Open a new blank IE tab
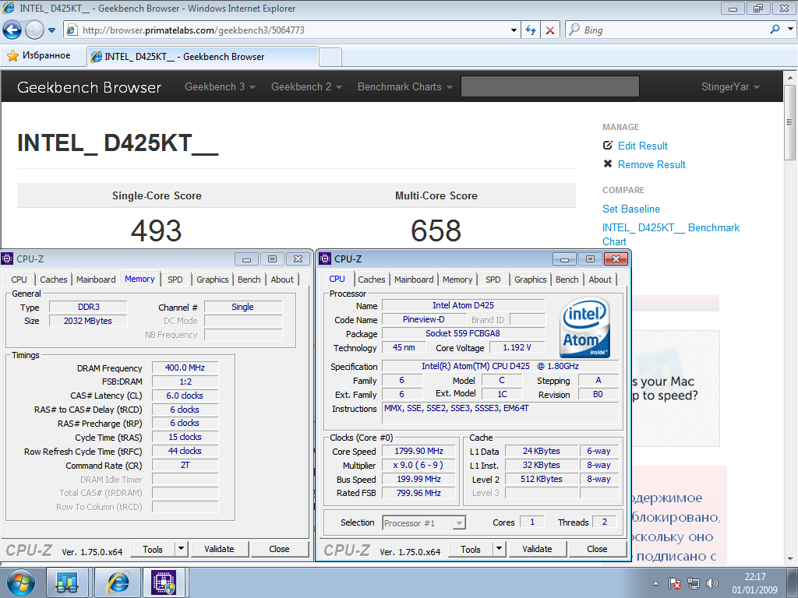 pos(330,56)
